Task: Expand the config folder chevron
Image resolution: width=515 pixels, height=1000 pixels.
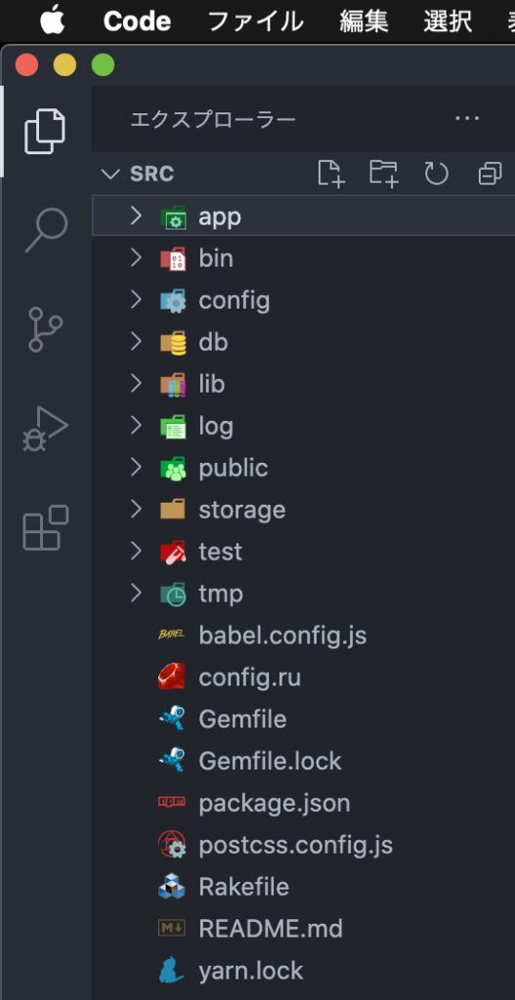Action: 135,300
